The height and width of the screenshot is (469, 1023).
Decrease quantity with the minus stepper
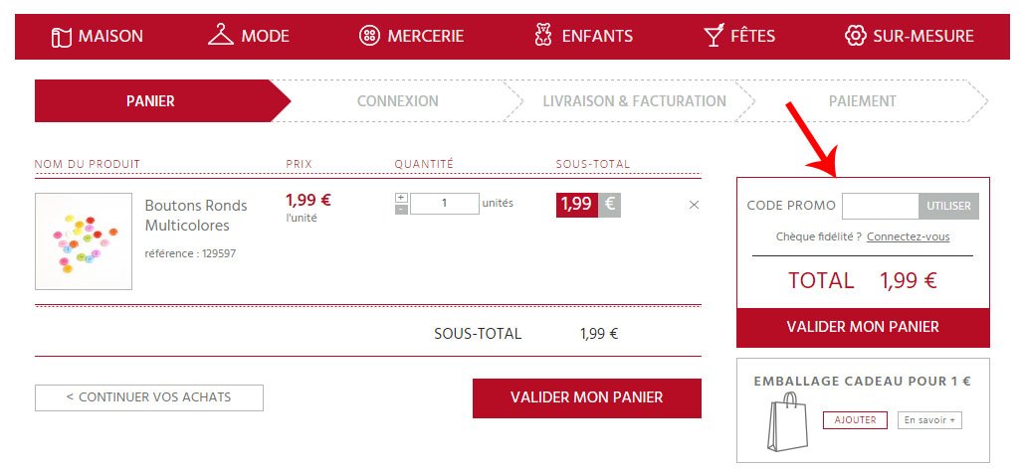(x=402, y=209)
